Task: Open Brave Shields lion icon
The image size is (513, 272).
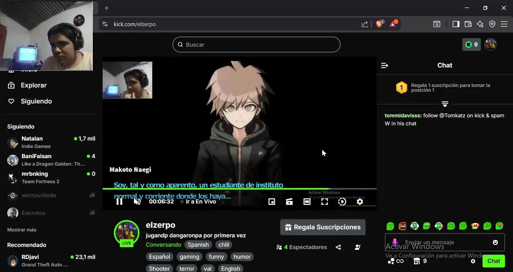Action: 379,24
